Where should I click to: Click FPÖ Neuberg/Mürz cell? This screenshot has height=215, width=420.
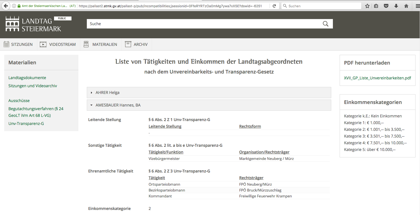click(255, 184)
